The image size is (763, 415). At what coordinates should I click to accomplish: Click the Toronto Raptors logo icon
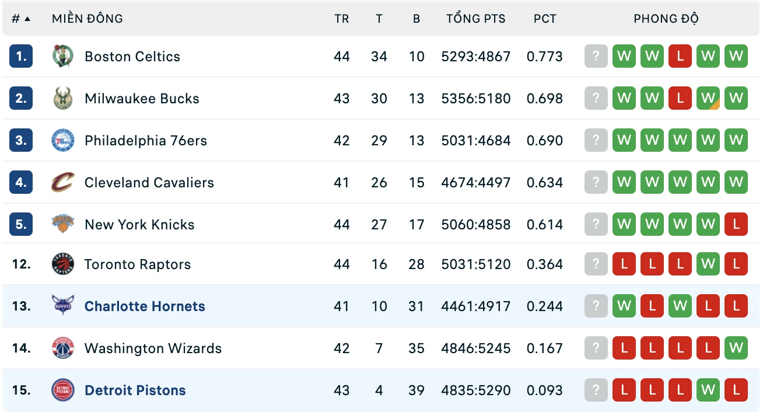(x=62, y=264)
